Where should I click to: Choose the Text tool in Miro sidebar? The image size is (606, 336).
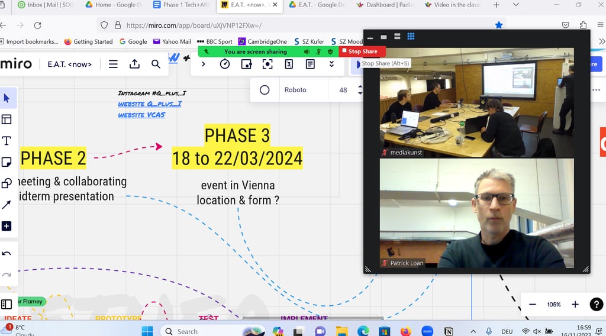7,141
